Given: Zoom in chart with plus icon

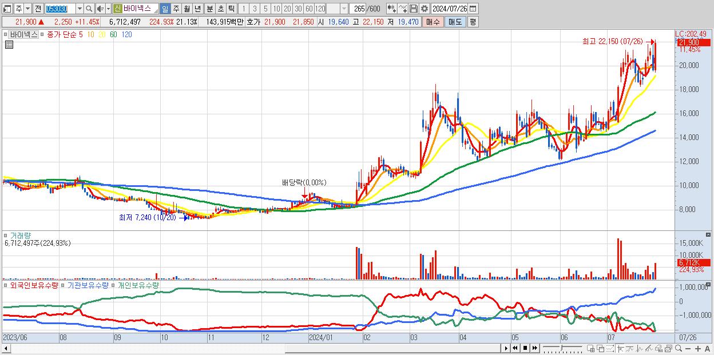Looking at the screenshot, I should pyautogui.click(x=698, y=349).
